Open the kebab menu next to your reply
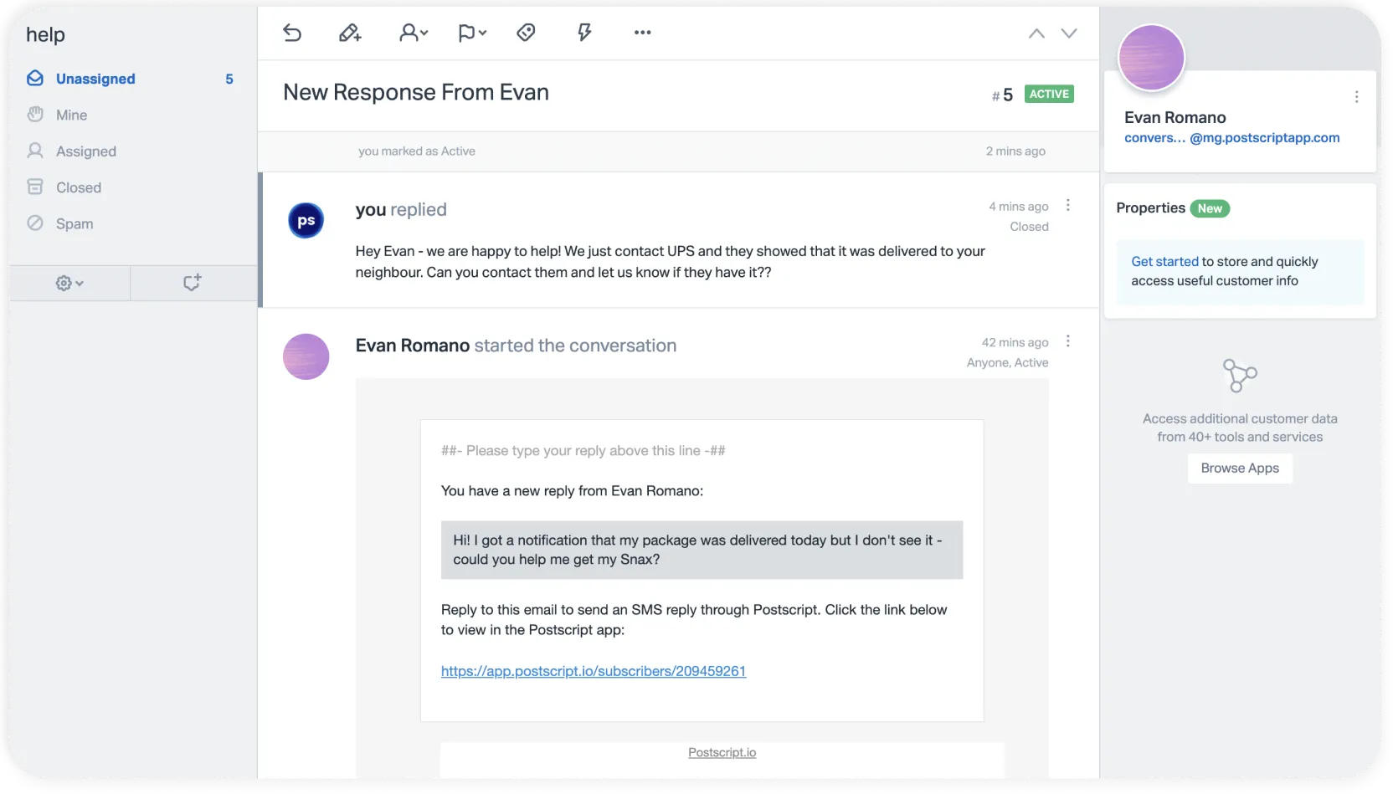The height and width of the screenshot is (794, 1393). pyautogui.click(x=1067, y=204)
